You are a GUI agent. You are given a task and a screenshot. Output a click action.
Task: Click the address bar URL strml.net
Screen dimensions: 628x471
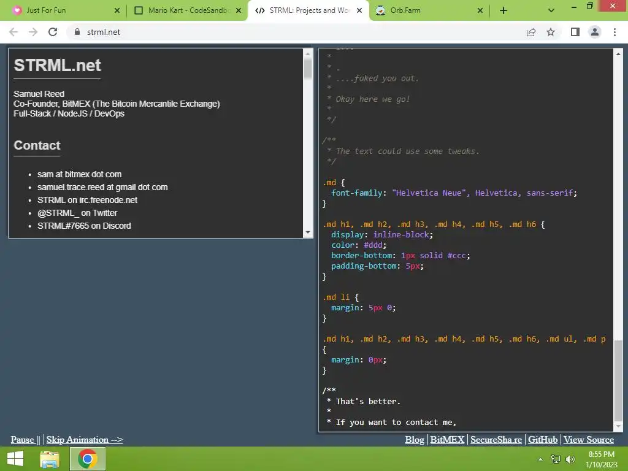(x=103, y=32)
